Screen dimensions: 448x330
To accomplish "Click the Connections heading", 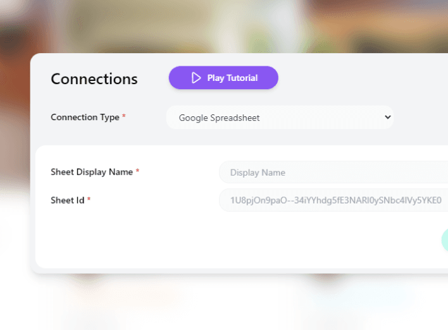I will coord(94,79).
